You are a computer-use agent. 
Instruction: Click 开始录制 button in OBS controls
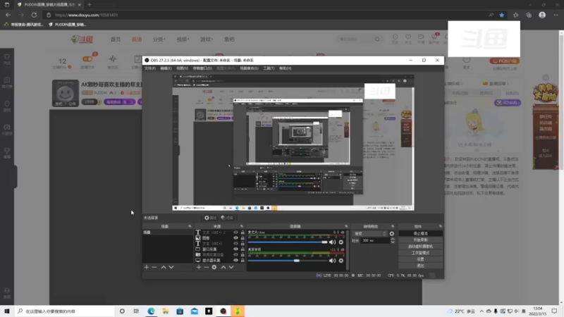tap(420, 240)
